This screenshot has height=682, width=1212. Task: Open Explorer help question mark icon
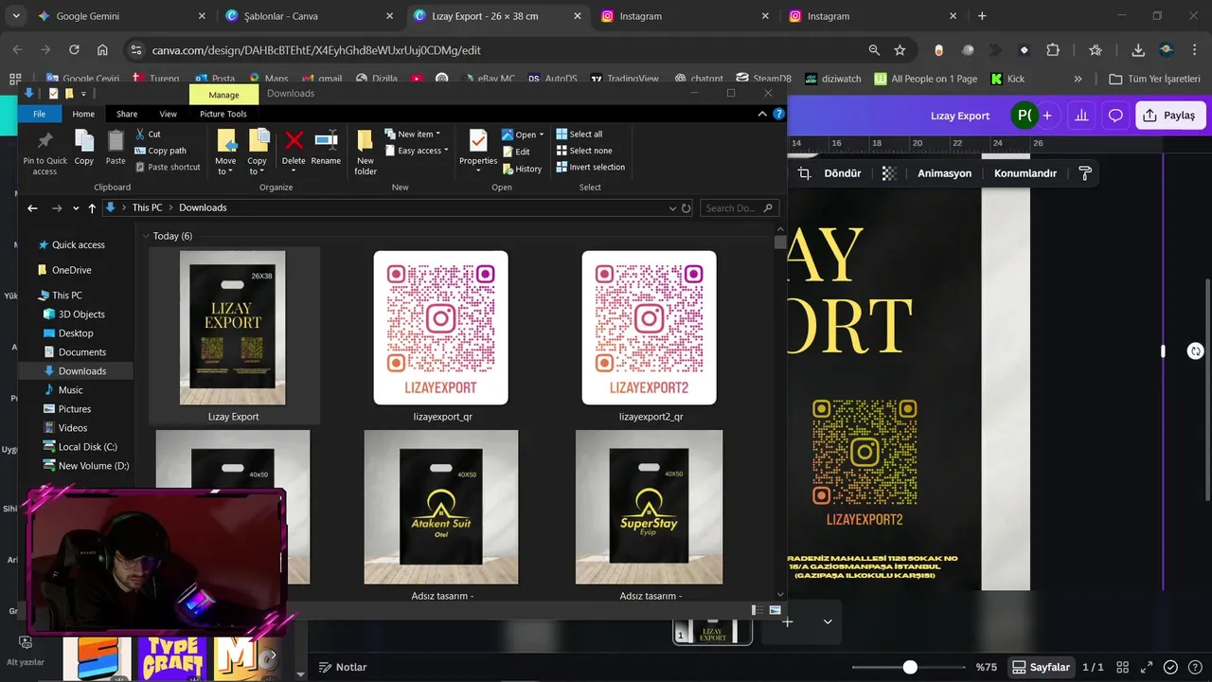[x=778, y=114]
